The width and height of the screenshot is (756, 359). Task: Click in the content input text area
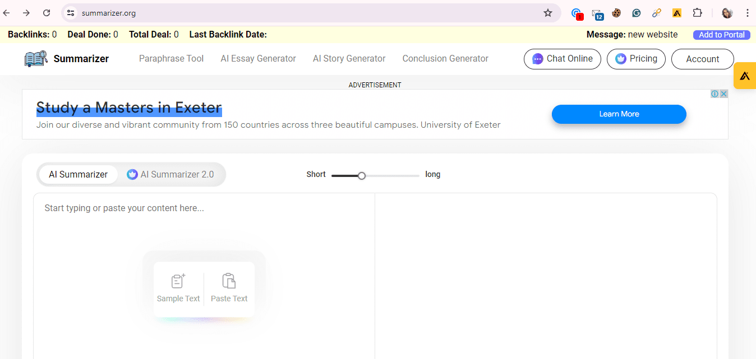pos(204,276)
